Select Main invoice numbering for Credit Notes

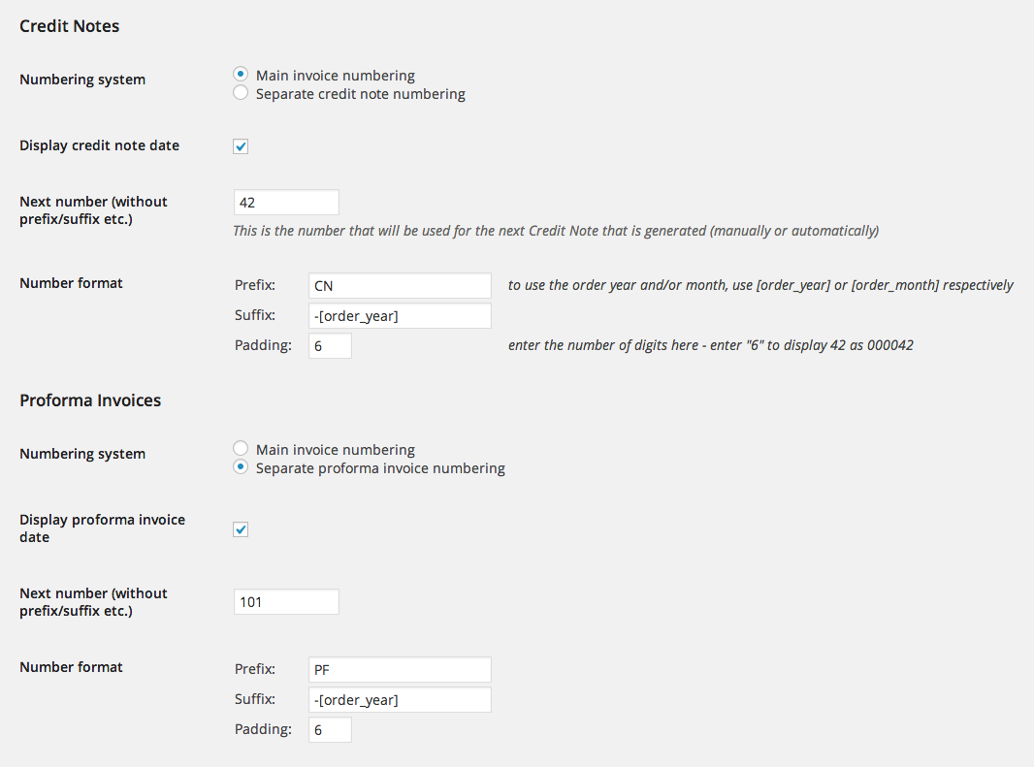(x=241, y=75)
